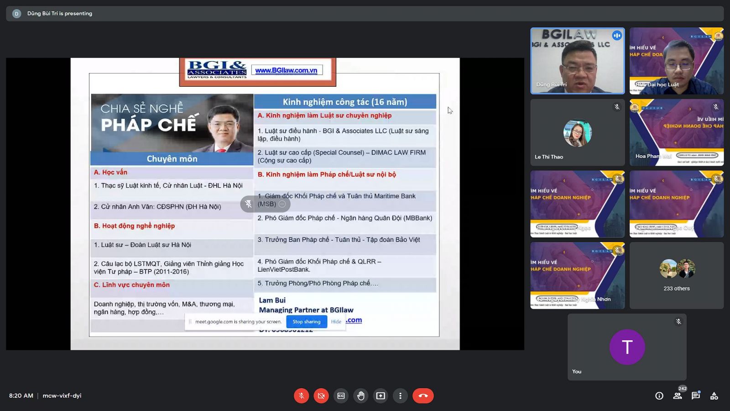Toggle the camera off button
The width and height of the screenshot is (730, 411).
[x=321, y=396]
